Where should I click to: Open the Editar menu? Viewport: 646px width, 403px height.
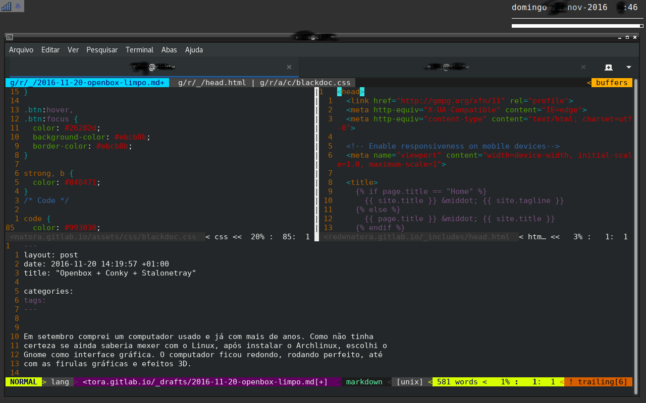(x=50, y=50)
